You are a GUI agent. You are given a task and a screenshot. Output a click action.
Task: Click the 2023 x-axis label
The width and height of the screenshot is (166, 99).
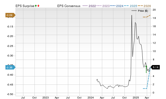(46, 97)
